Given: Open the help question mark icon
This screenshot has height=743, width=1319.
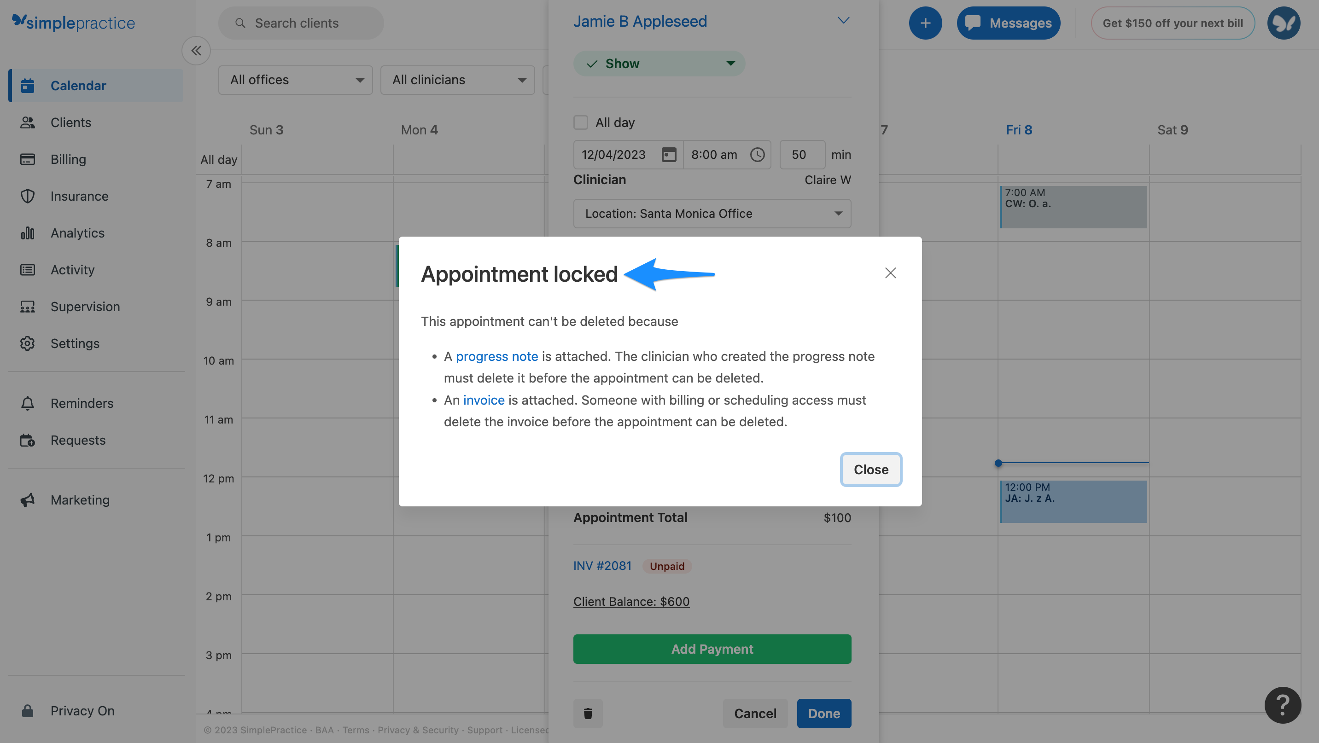Looking at the screenshot, I should (1282, 705).
